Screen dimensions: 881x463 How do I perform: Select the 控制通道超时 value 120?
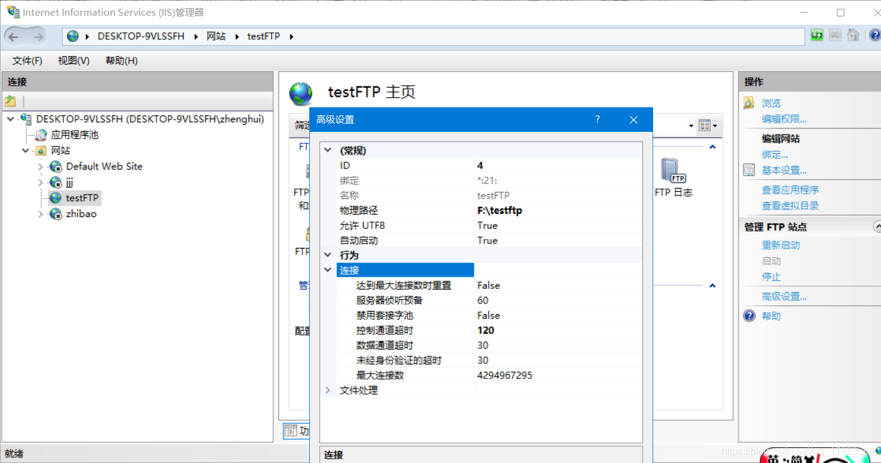pos(486,330)
